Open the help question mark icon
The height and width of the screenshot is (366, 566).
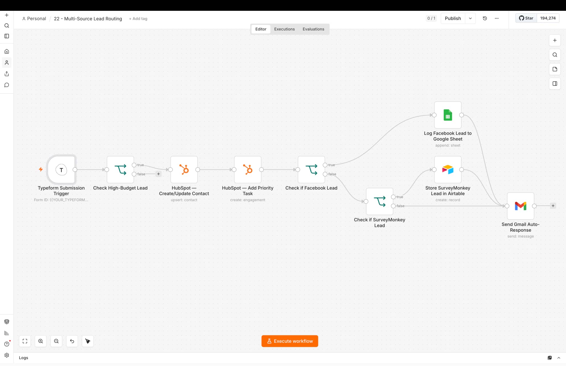point(7,344)
